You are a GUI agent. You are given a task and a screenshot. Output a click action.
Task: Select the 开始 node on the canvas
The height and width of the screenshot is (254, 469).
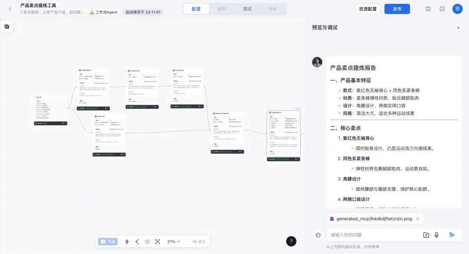tap(50, 109)
